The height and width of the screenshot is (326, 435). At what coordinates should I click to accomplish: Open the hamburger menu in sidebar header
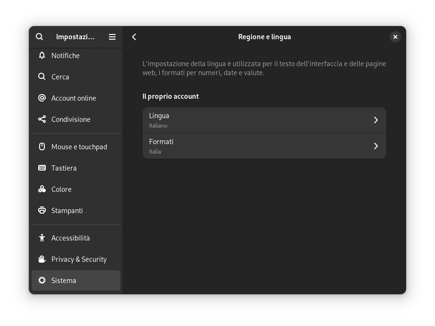coord(112,37)
